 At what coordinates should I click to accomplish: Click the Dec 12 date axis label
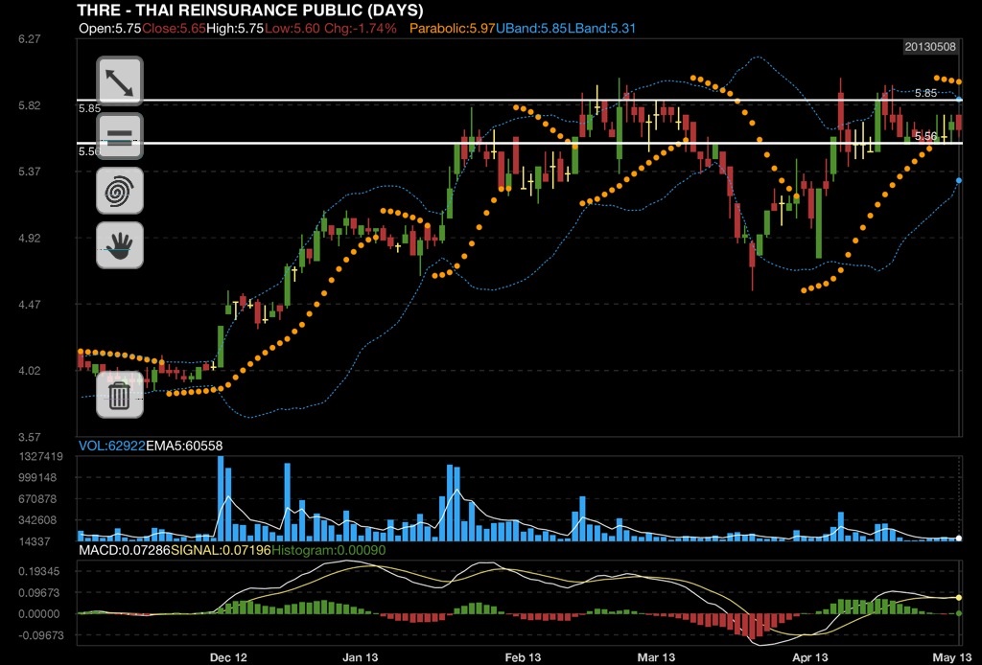[x=228, y=657]
